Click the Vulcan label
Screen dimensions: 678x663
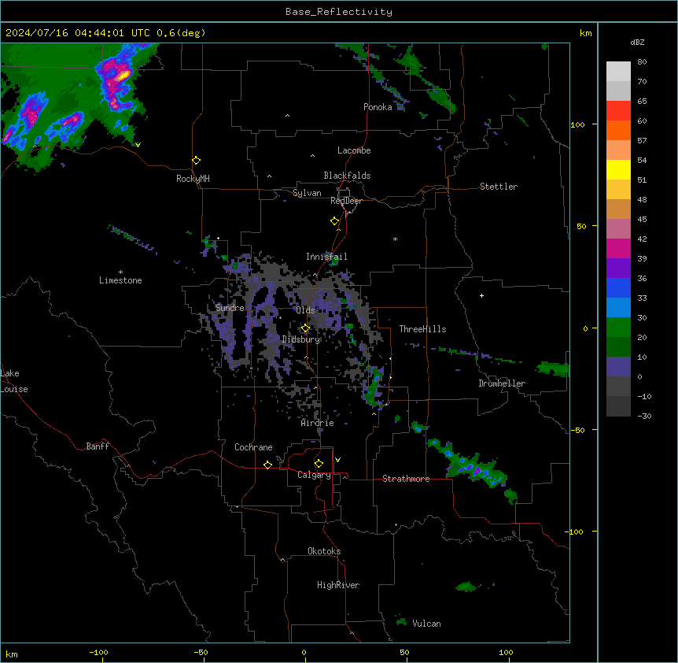click(426, 624)
